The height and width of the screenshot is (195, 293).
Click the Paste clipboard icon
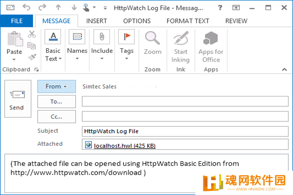pos(15,39)
